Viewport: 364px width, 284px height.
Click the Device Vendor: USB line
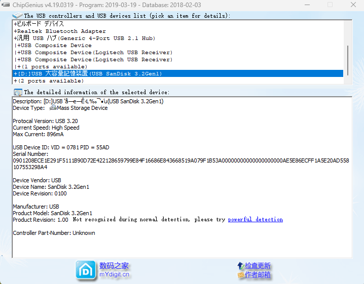pyautogui.click(x=37, y=180)
